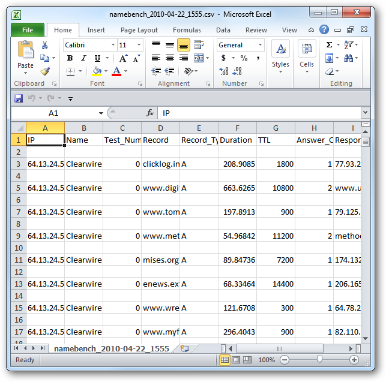Apply borders with the Borders icon

click(70, 71)
